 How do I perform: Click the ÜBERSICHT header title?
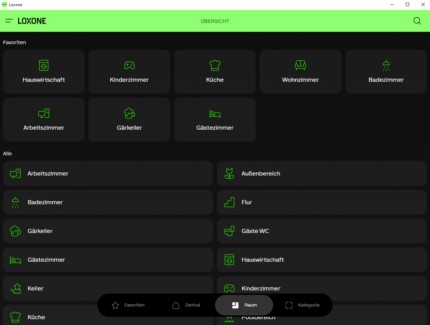[x=215, y=21]
